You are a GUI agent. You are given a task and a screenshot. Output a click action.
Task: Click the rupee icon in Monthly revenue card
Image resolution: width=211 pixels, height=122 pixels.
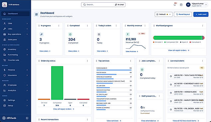pos(128,34)
